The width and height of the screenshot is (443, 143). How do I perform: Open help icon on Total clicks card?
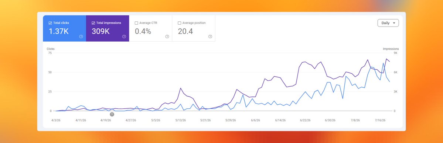[81, 36]
